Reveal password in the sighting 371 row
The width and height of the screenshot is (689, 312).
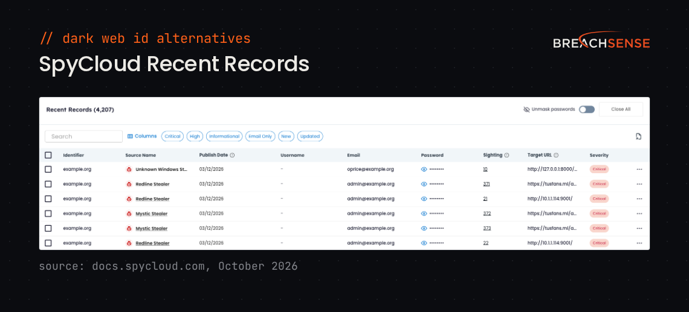click(424, 184)
